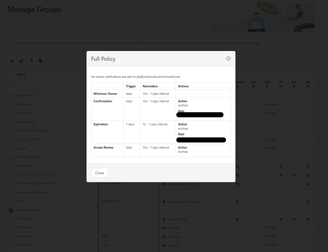Click red AR dot in 'hello there 2' row
The image size is (328, 252).
click(308, 219)
